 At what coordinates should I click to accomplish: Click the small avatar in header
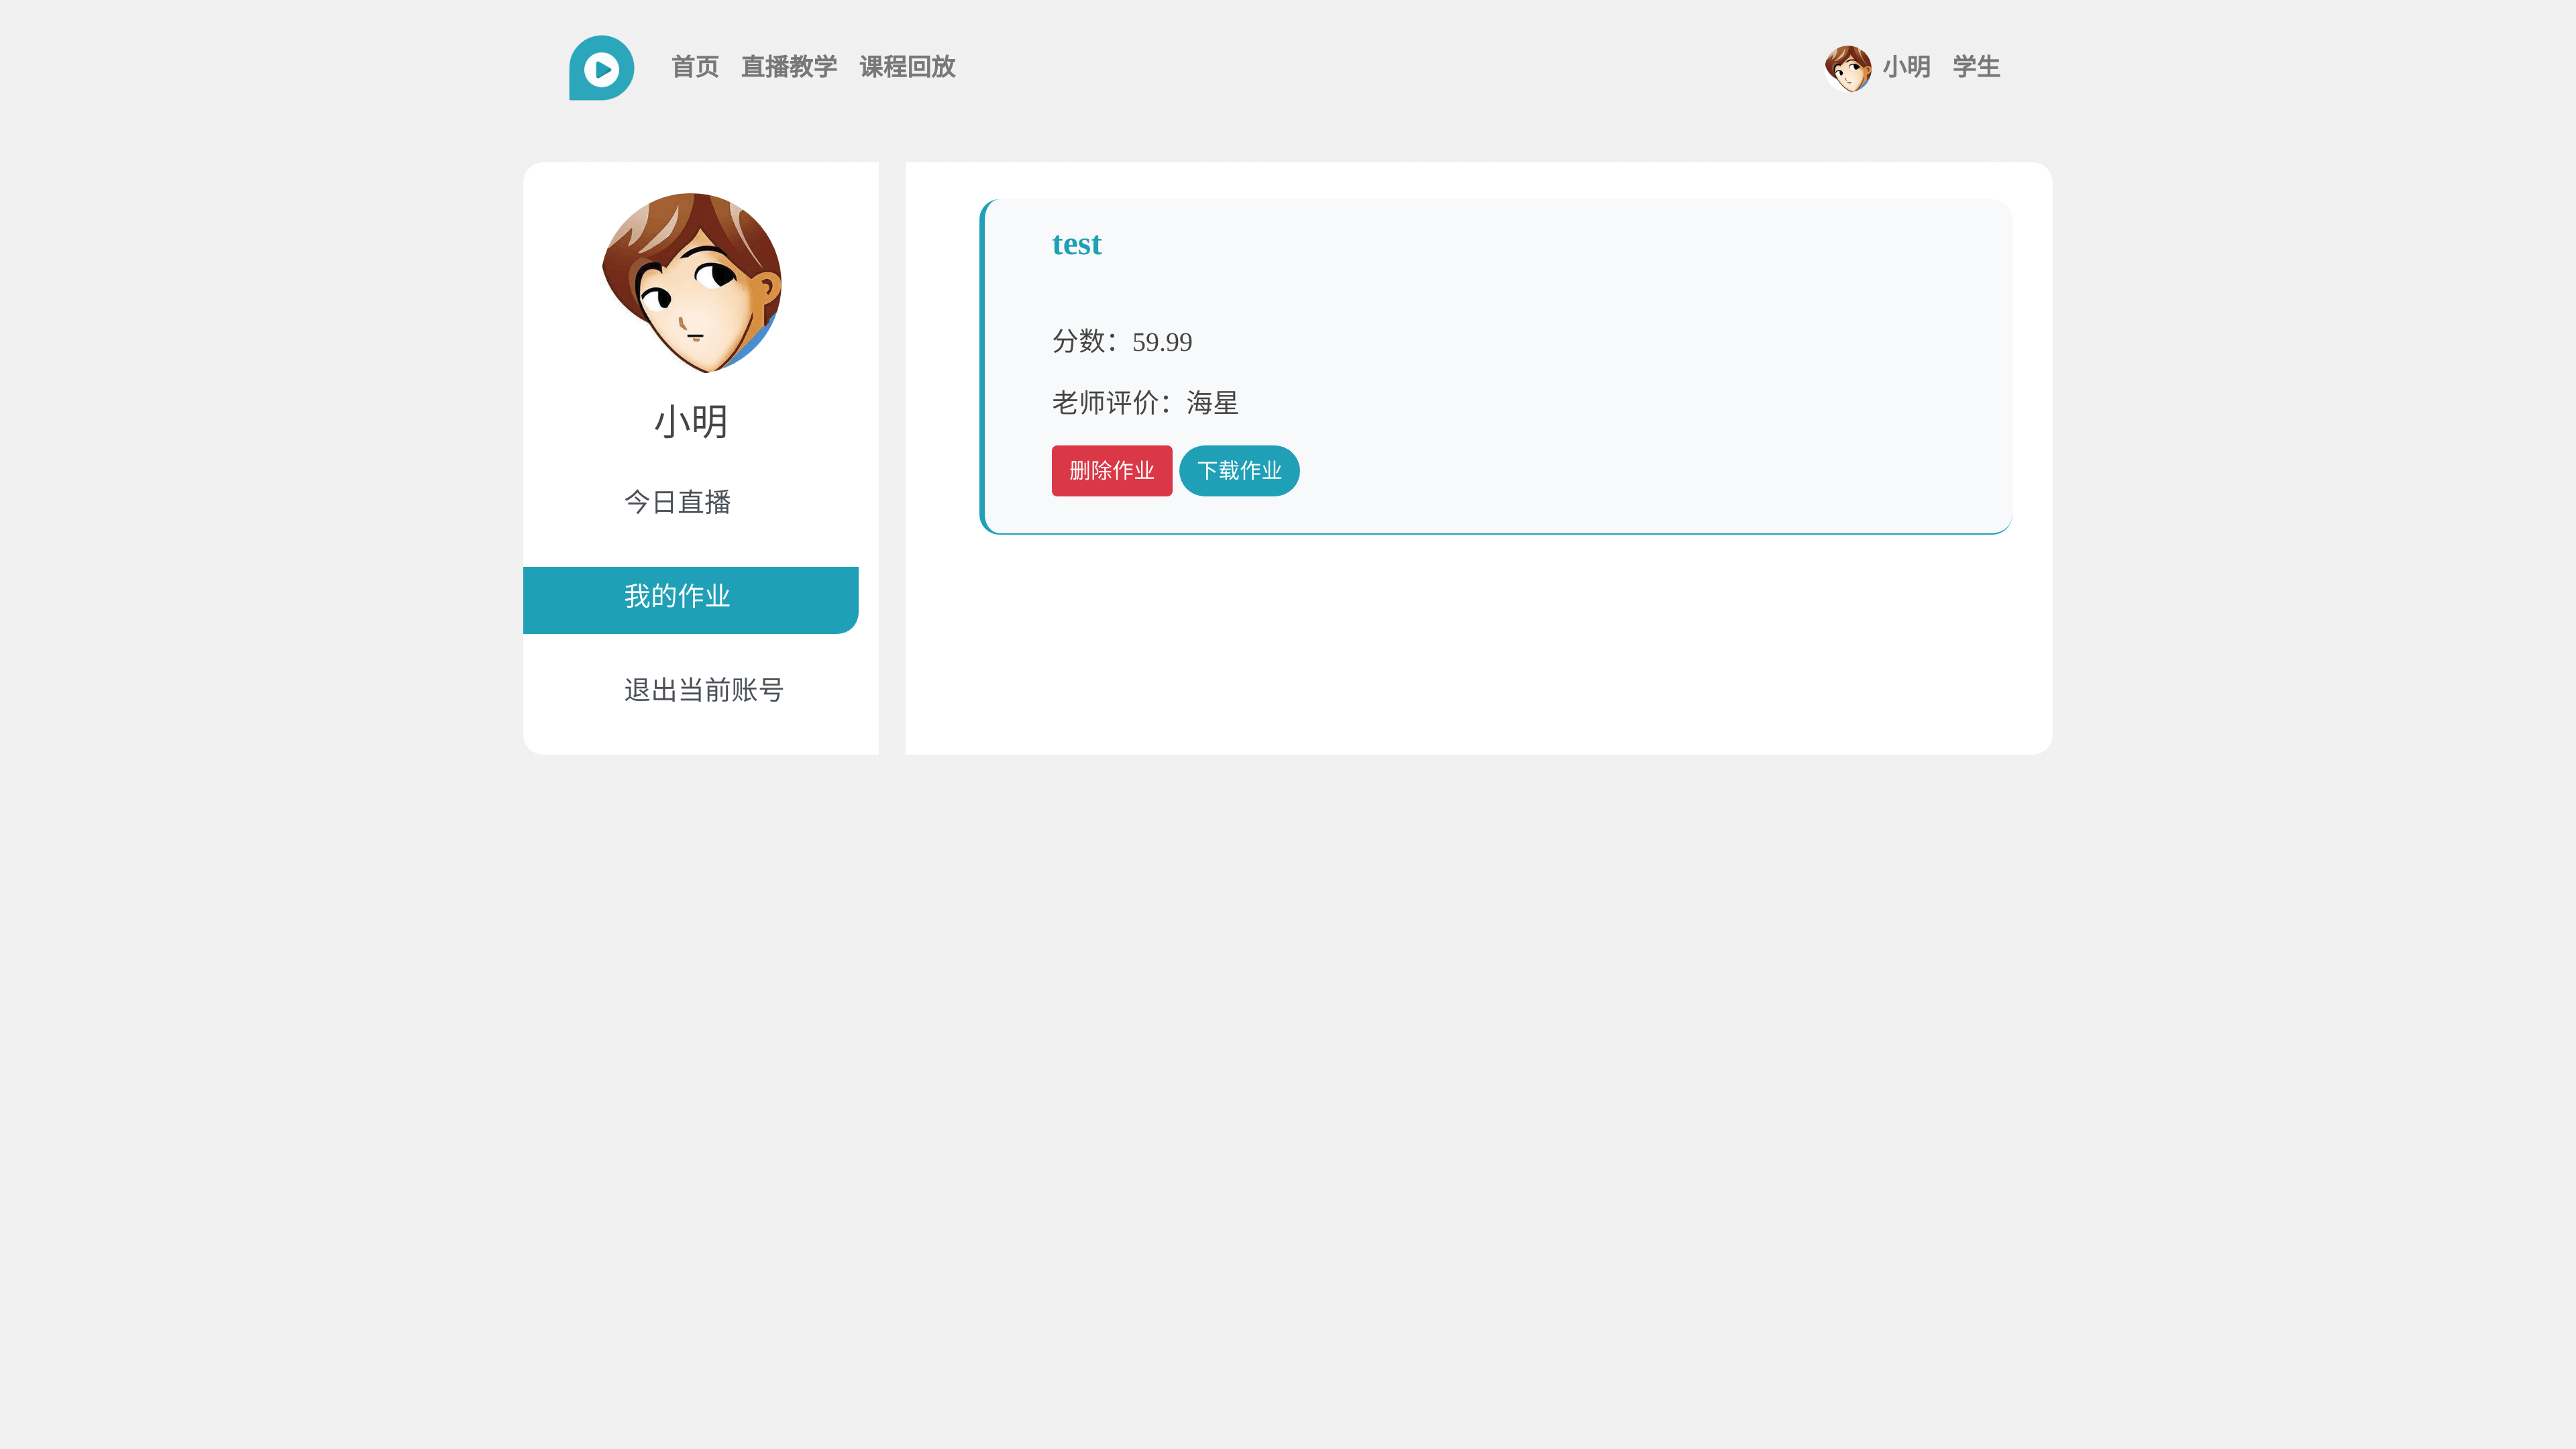click(1847, 68)
